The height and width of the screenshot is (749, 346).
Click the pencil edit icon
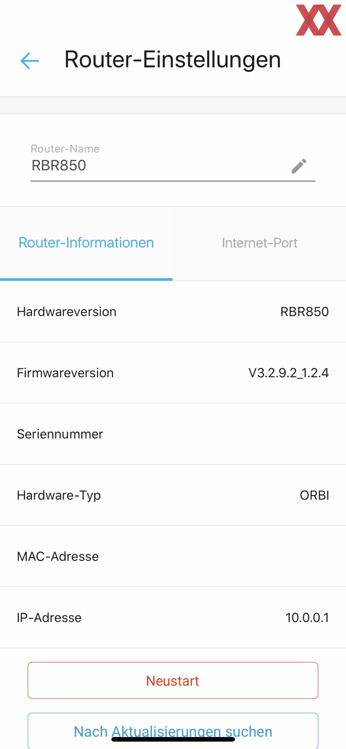coord(299,166)
